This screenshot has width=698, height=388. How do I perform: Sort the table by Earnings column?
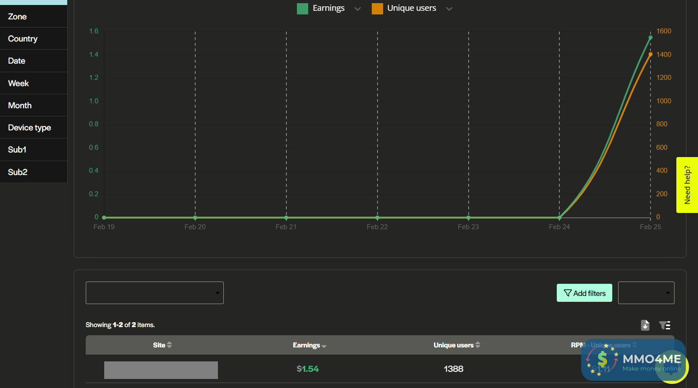[x=310, y=345]
